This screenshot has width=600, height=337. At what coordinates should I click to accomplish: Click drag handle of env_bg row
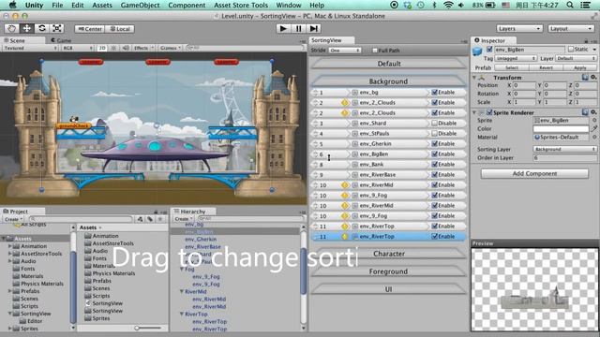pyautogui.click(x=316, y=93)
